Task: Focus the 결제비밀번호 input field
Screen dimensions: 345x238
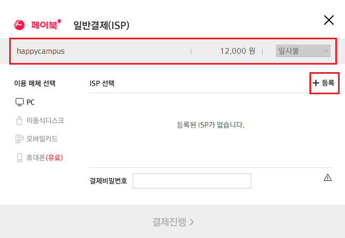Action: 192,181
